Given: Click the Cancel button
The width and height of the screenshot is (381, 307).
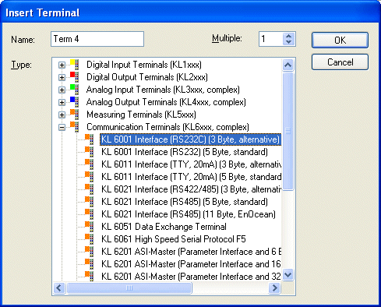Looking at the screenshot, I should [x=340, y=62].
